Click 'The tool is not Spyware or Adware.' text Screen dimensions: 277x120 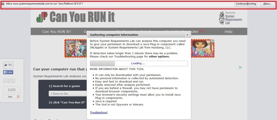tap(120, 105)
